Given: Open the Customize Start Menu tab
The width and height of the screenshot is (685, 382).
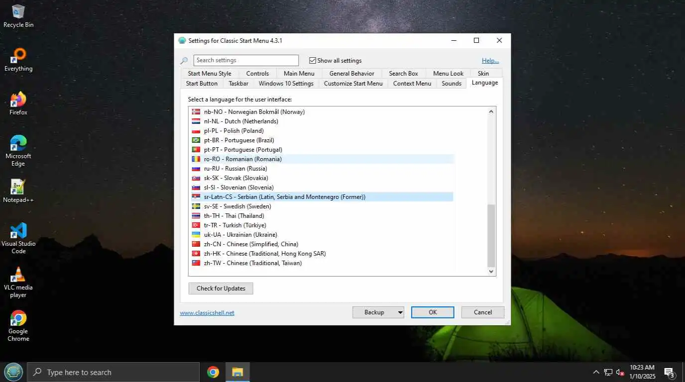Looking at the screenshot, I should (353, 84).
